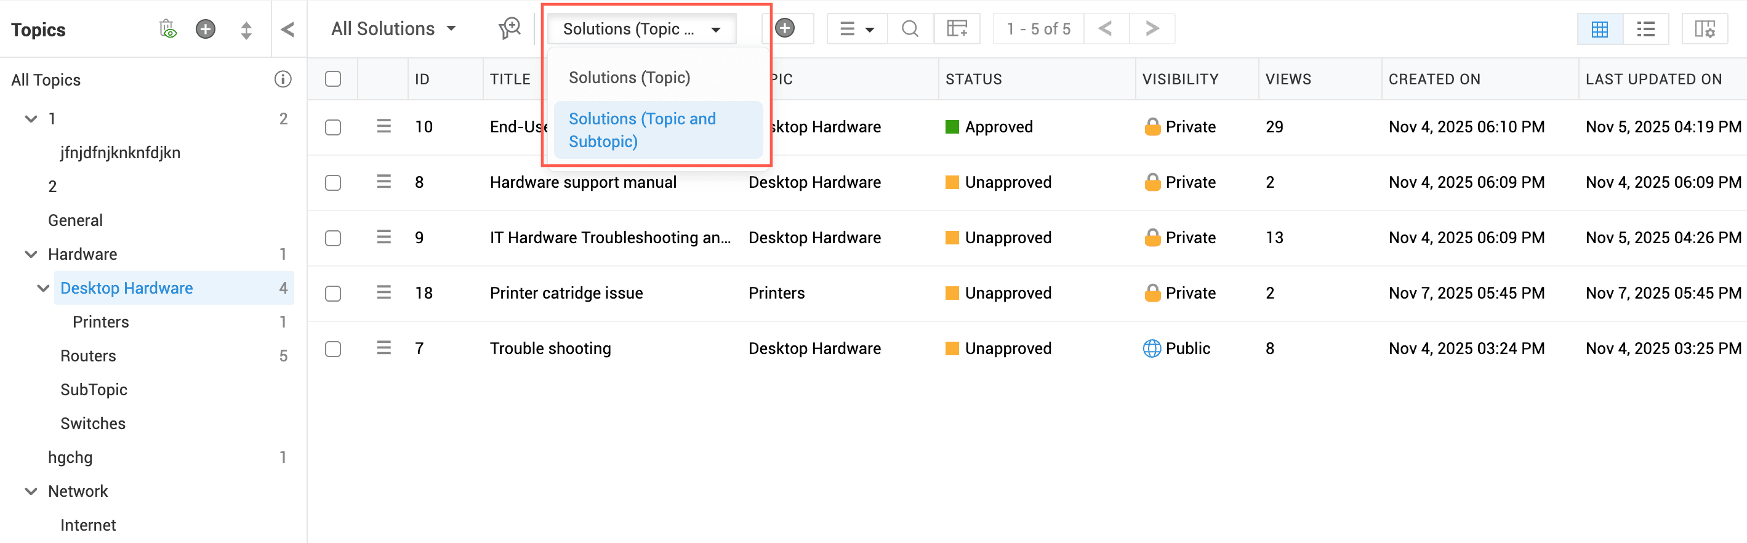The height and width of the screenshot is (543, 1747).
Task: Click the reorder topics up-down arrows icon
Action: tap(246, 30)
